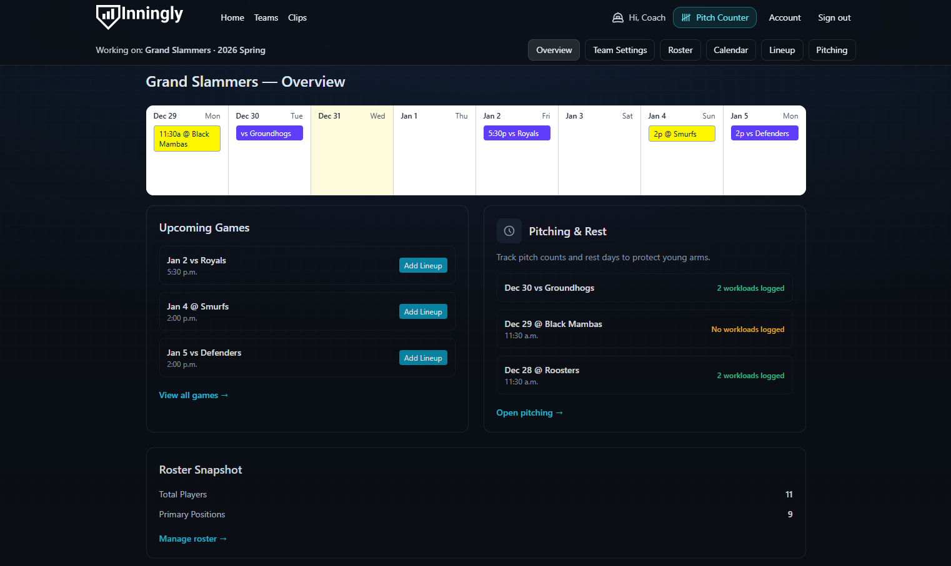Click the 5:30p vs Royals event chip

(x=517, y=133)
